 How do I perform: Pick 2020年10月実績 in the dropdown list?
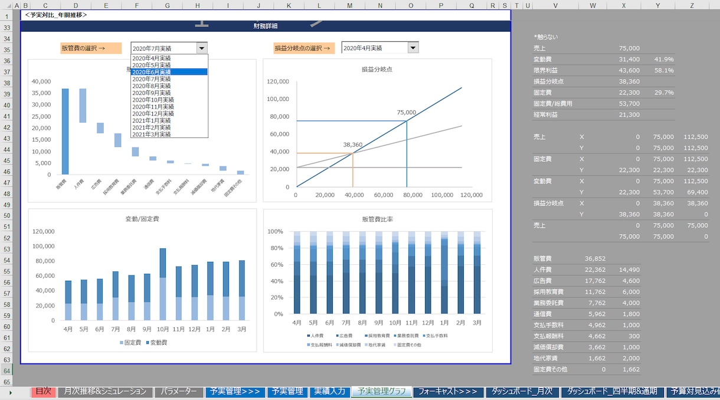tap(169, 100)
